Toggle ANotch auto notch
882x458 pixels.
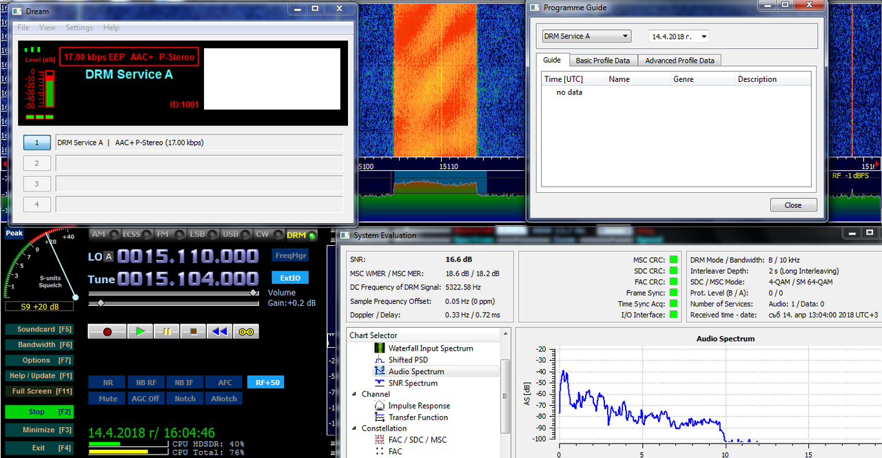point(225,399)
